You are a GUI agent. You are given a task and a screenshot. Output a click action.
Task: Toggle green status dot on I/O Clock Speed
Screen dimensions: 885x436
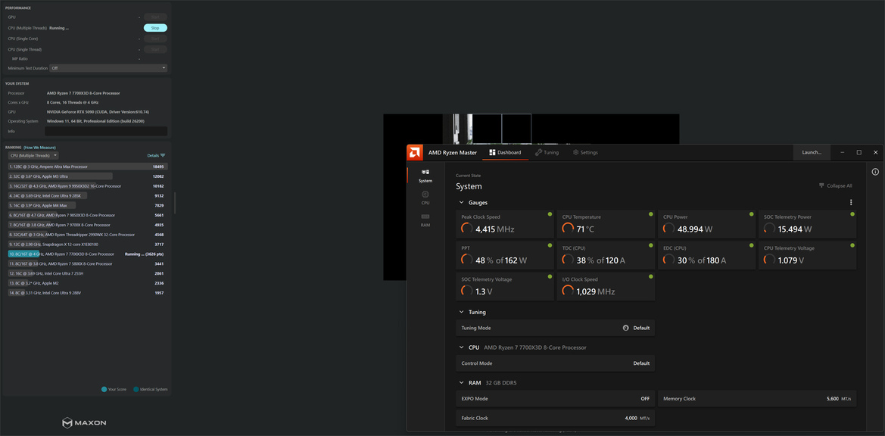click(x=651, y=276)
